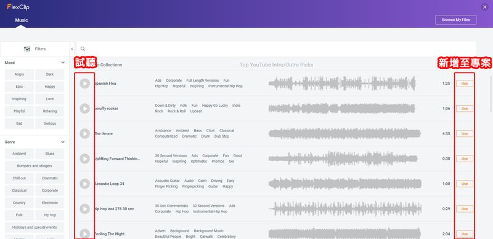Click the track list vertical scrollbar

click(x=491, y=93)
